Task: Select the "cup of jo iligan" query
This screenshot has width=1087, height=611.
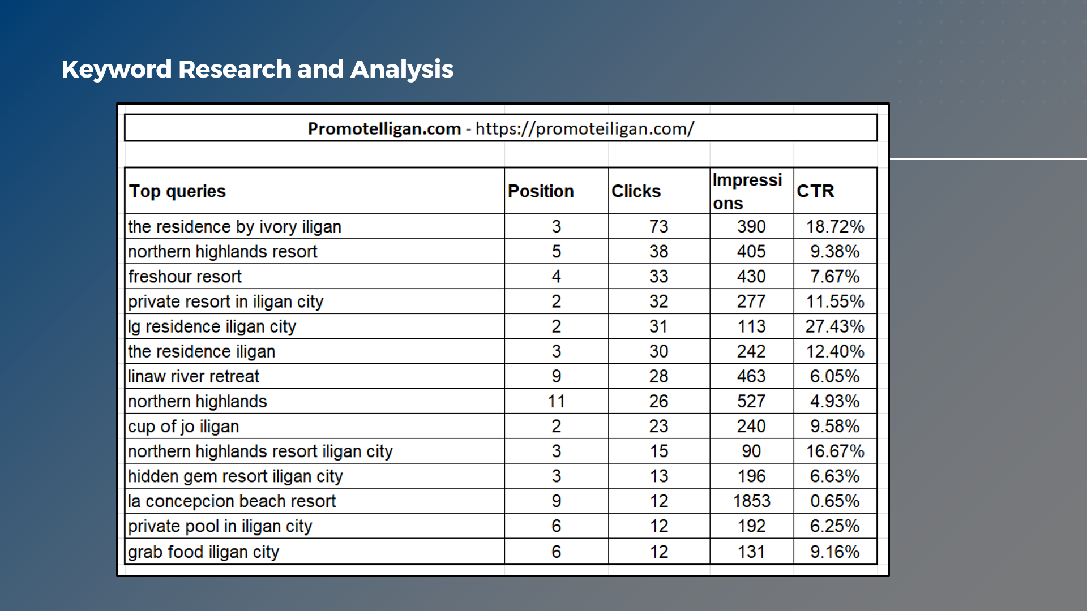Action: (x=183, y=426)
